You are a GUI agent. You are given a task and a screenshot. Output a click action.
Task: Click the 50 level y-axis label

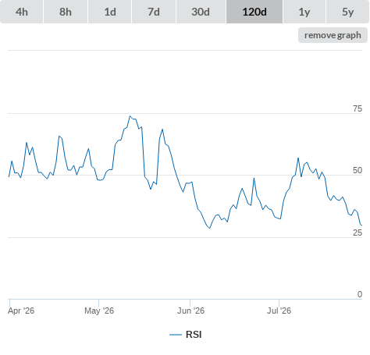pyautogui.click(x=358, y=170)
